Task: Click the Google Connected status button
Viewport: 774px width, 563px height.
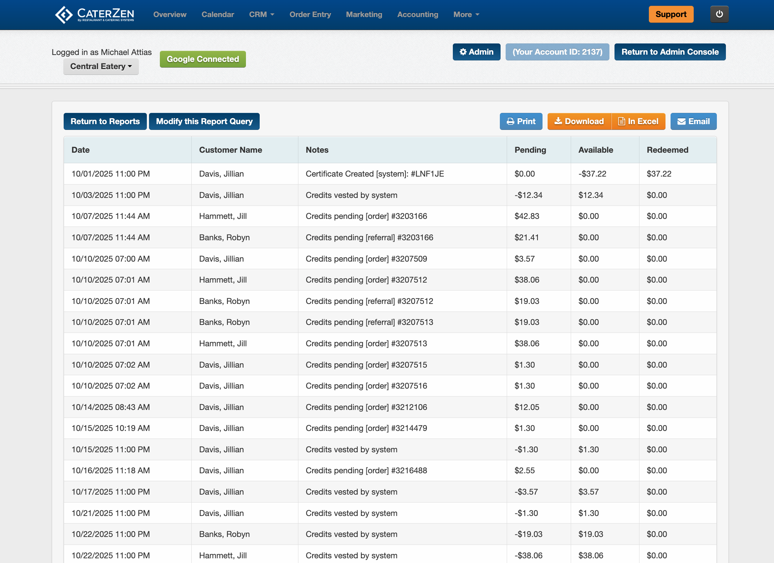Action: click(x=203, y=59)
